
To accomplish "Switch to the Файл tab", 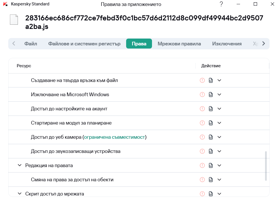I will pos(31,44).
